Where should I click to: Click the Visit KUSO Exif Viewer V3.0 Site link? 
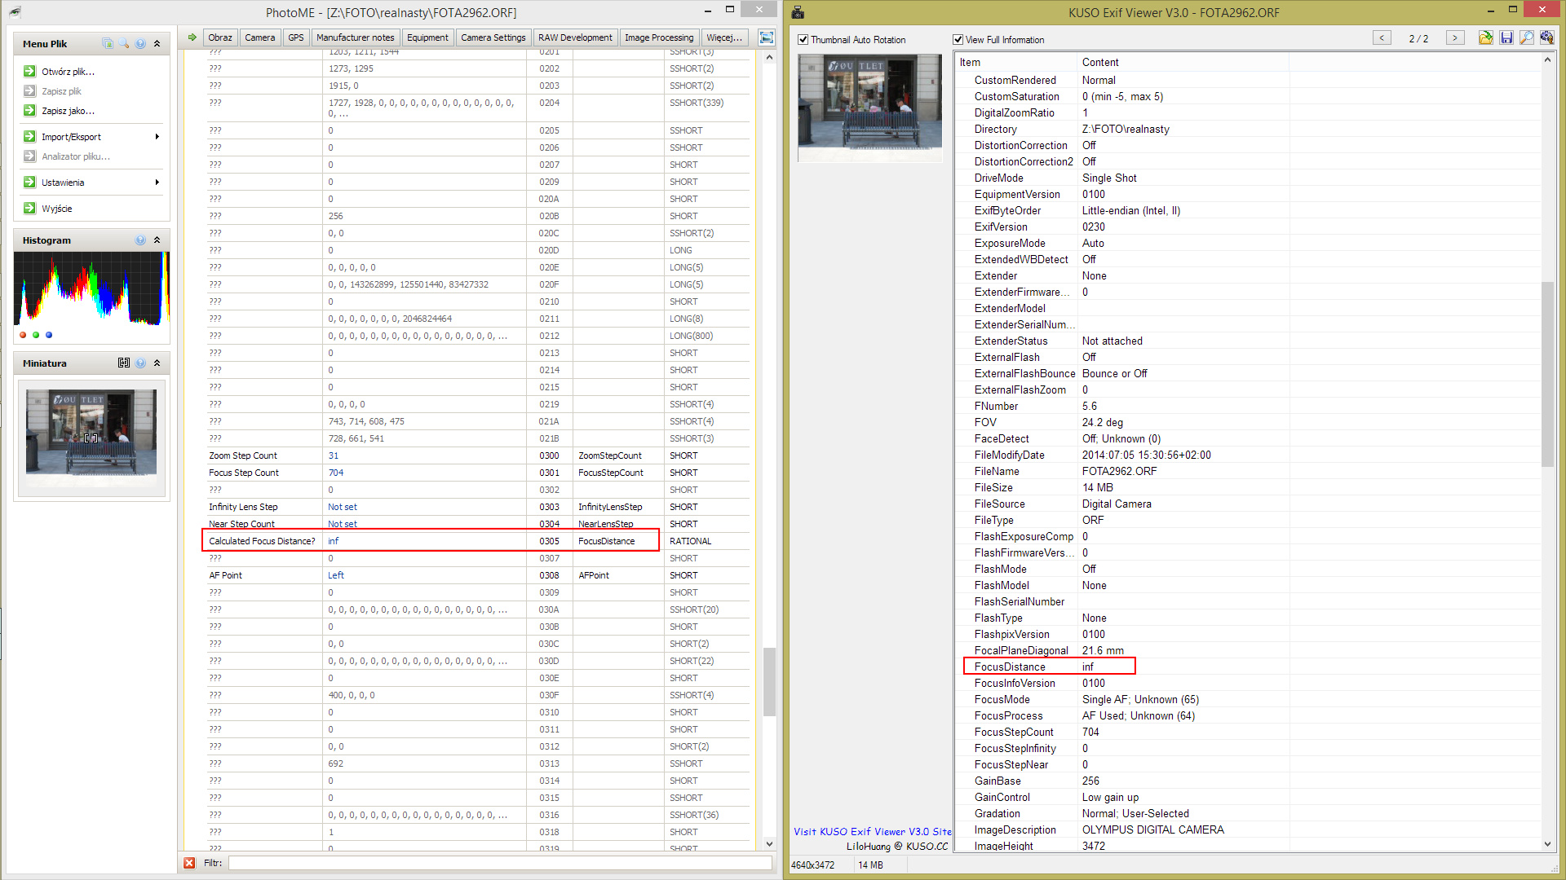pyautogui.click(x=872, y=832)
